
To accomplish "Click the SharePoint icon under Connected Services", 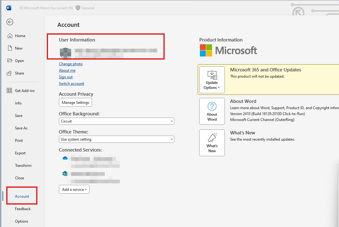I will click(65, 174).
